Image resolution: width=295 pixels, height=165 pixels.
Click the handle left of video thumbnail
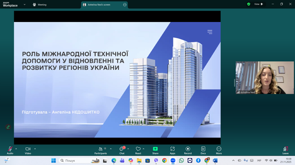point(234,83)
